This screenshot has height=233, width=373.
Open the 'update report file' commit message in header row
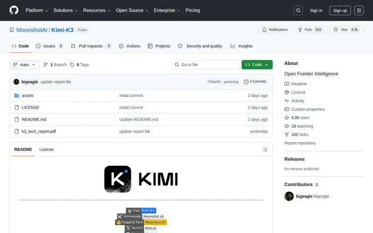click(x=55, y=82)
